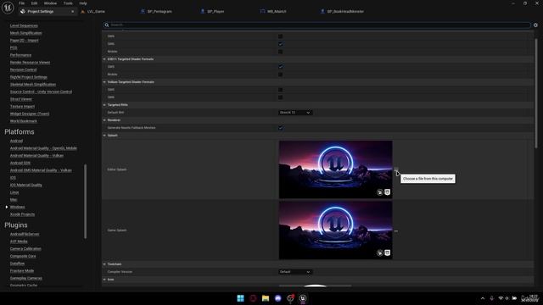This screenshot has height=305, width=543.
Task: Click the Wi-Fi icon in the system tray
Action: click(501, 298)
